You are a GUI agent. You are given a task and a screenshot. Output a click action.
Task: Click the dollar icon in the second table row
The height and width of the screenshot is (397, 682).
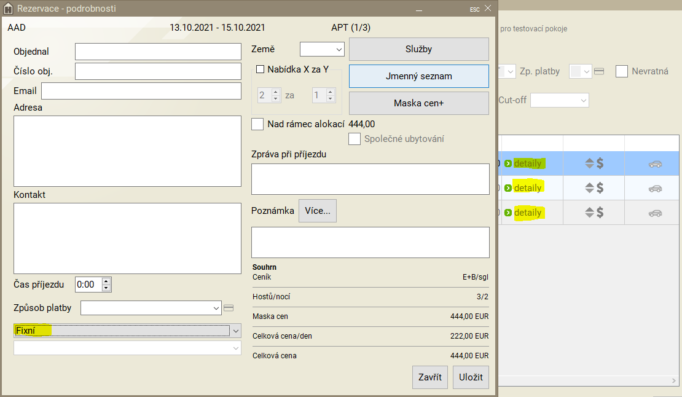point(600,188)
